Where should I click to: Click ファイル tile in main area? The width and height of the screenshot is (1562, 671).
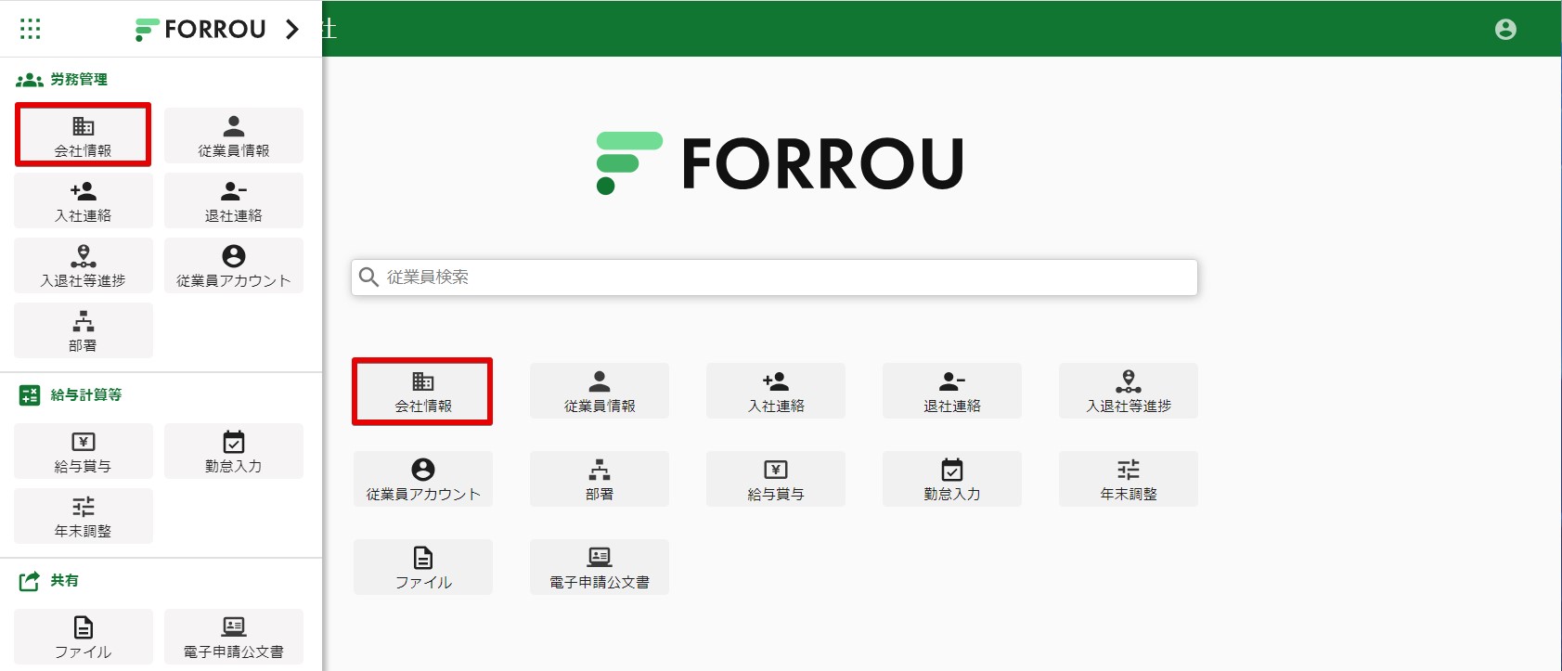[423, 567]
